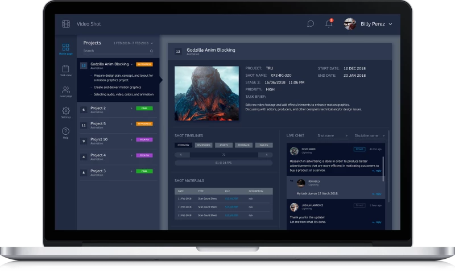Expand Project 2 chevron
This screenshot has width=455, height=273.
click(x=131, y=109)
